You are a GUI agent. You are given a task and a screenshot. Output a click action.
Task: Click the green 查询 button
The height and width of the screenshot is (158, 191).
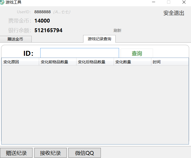coord(137,53)
